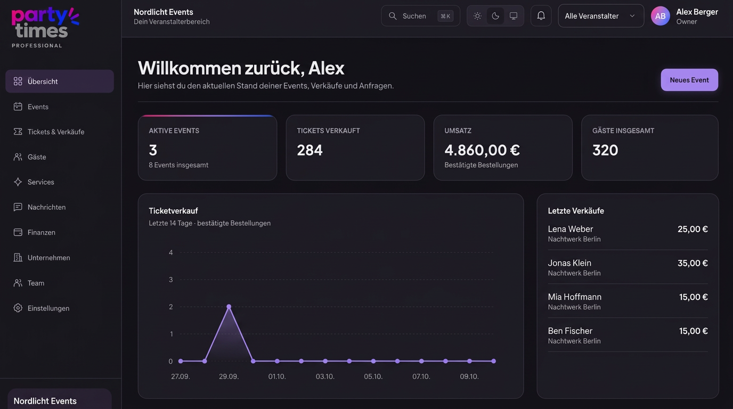
Task: Open the Tickets & Verkäufe menu item
Action: (60, 132)
